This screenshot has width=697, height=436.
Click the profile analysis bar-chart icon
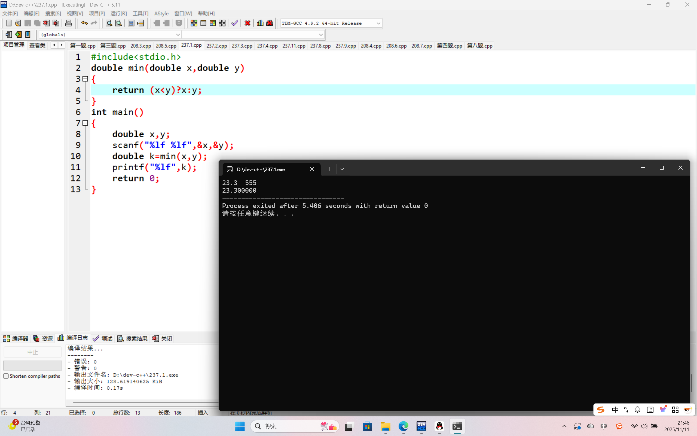(x=260, y=23)
